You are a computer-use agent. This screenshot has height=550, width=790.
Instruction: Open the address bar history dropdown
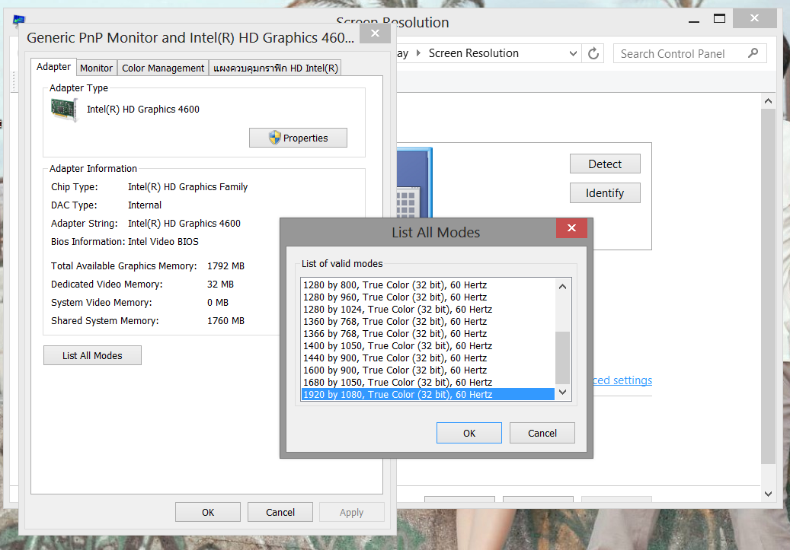tap(573, 53)
